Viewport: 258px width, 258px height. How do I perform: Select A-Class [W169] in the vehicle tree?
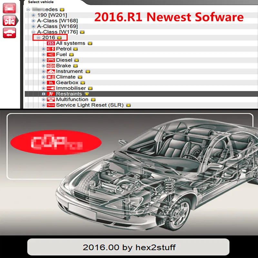point(57,25)
